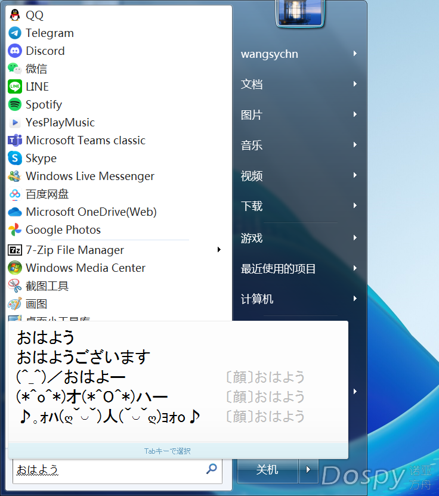This screenshot has height=496, width=439.
Task: Expand the wangsychn submenu arrow
Action: pos(355,54)
